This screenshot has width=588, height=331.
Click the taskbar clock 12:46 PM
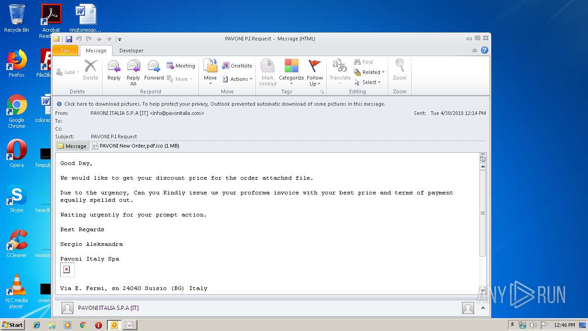(565, 325)
